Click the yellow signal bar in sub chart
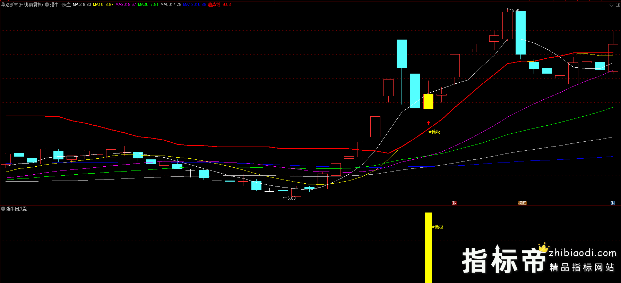Screen dimensions: 621x283 click(x=428, y=248)
